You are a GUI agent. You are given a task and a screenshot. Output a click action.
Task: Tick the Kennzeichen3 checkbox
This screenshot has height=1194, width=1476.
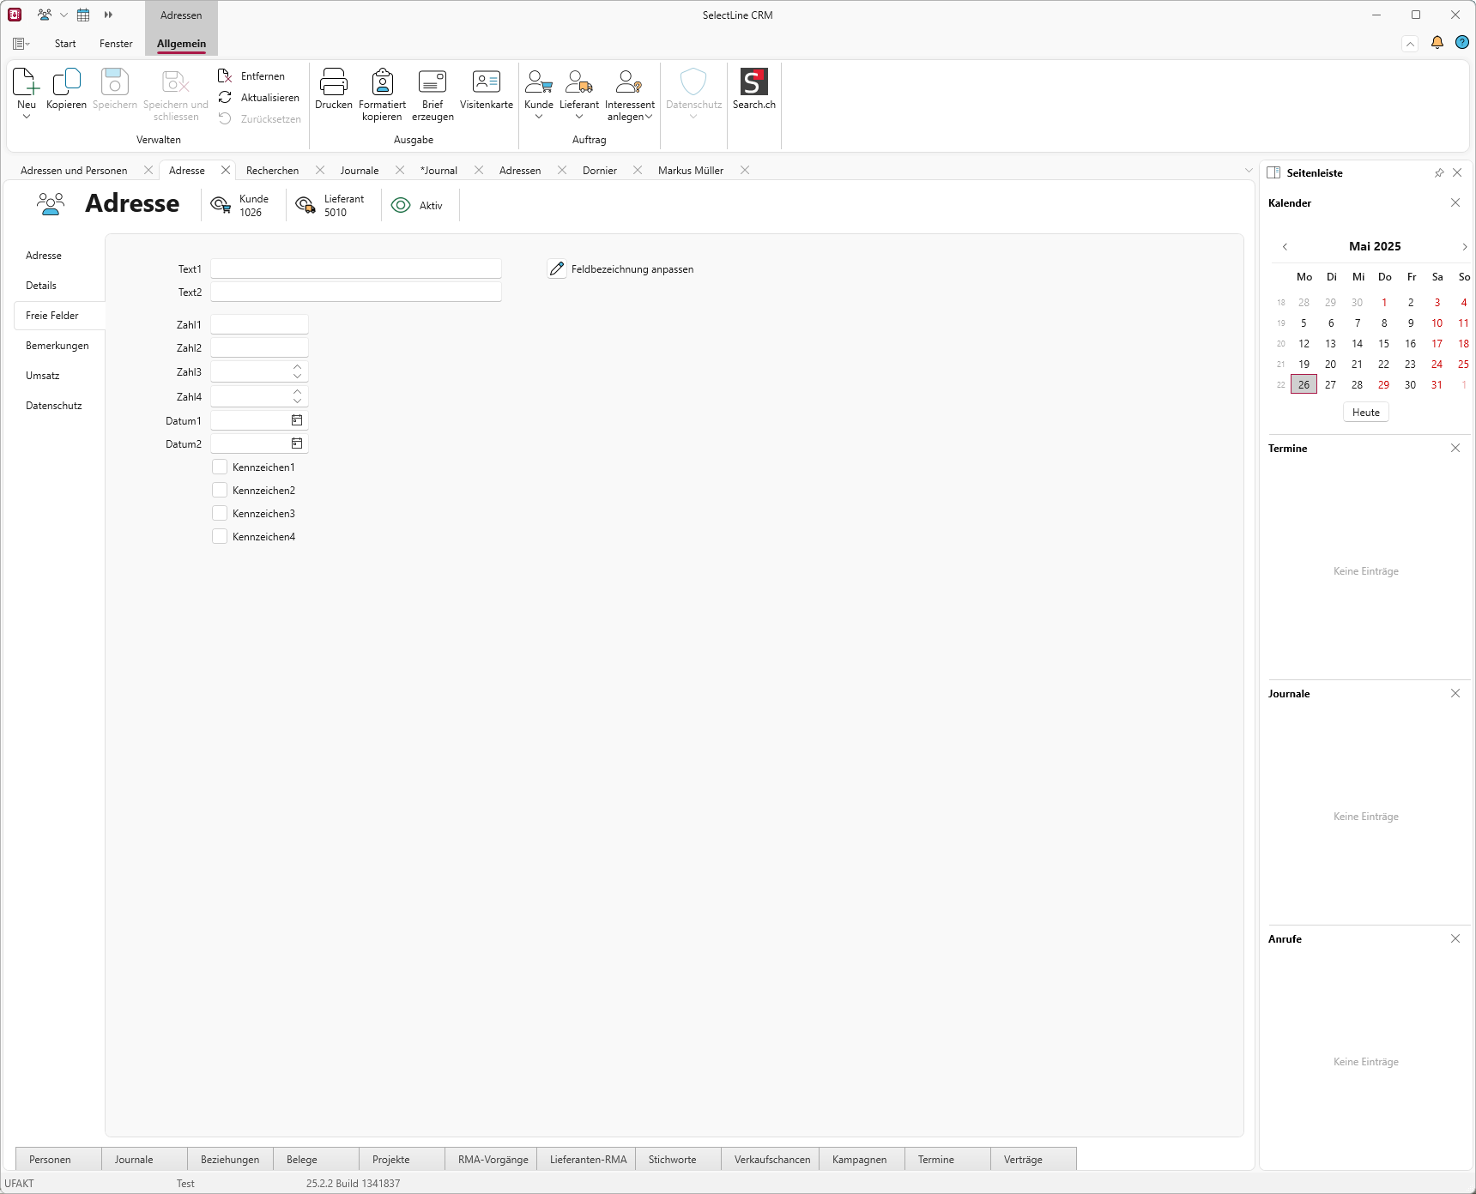(x=220, y=514)
